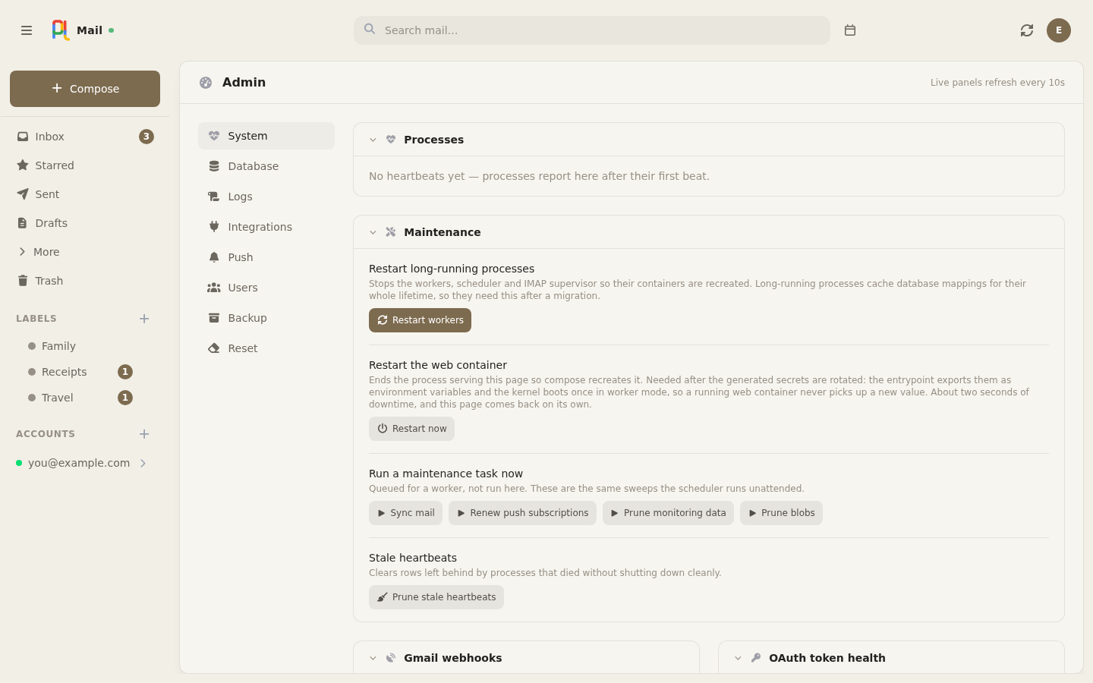Open the Users admin section

266,288
